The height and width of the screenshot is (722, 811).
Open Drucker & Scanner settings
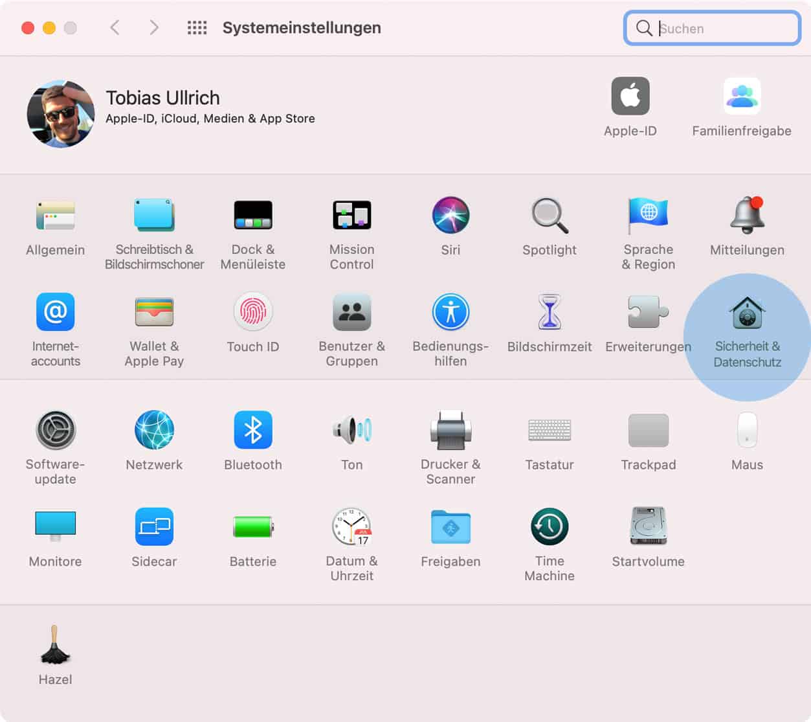[451, 430]
